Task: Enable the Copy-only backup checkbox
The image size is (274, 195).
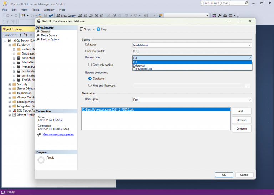Action: pos(90,65)
